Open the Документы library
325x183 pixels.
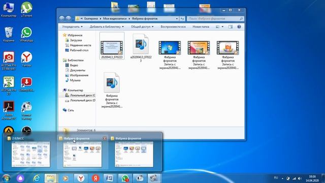pyautogui.click(x=78, y=70)
